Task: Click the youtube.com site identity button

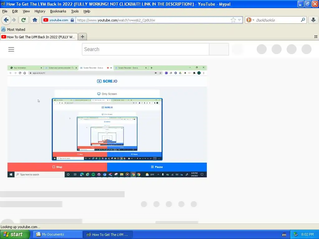Action: tap(59, 20)
